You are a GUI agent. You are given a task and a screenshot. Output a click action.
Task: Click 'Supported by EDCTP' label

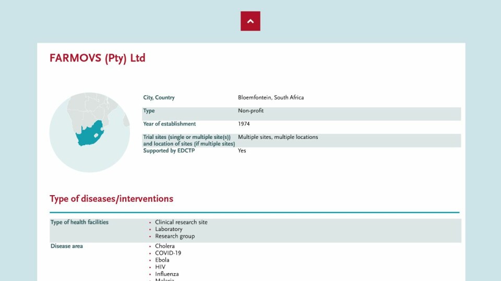(169, 151)
